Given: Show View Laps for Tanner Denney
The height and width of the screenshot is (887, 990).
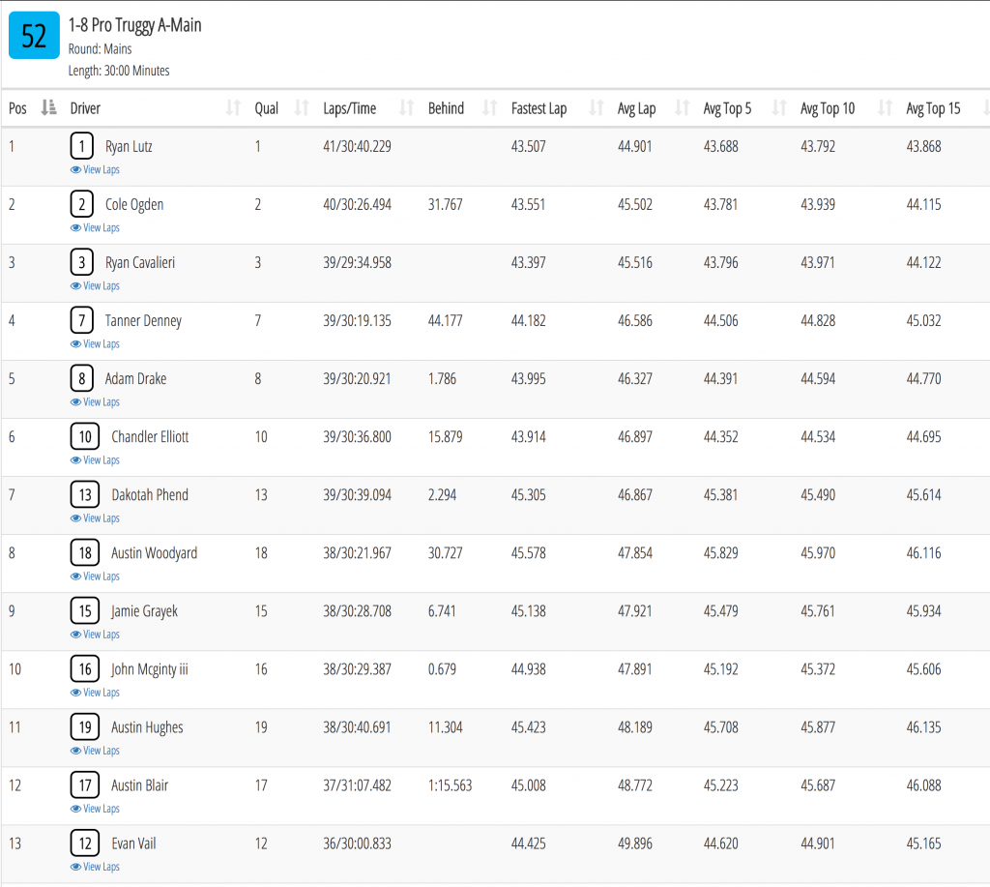Looking at the screenshot, I should 95,343.
